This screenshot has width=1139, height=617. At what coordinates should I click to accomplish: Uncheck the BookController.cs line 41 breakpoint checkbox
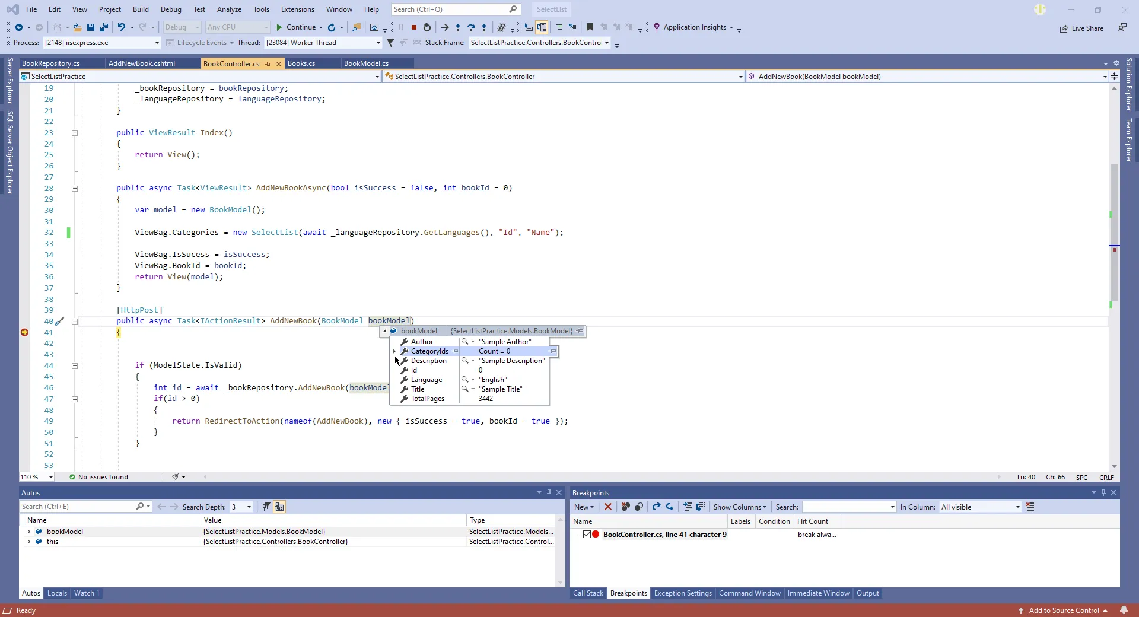587,535
